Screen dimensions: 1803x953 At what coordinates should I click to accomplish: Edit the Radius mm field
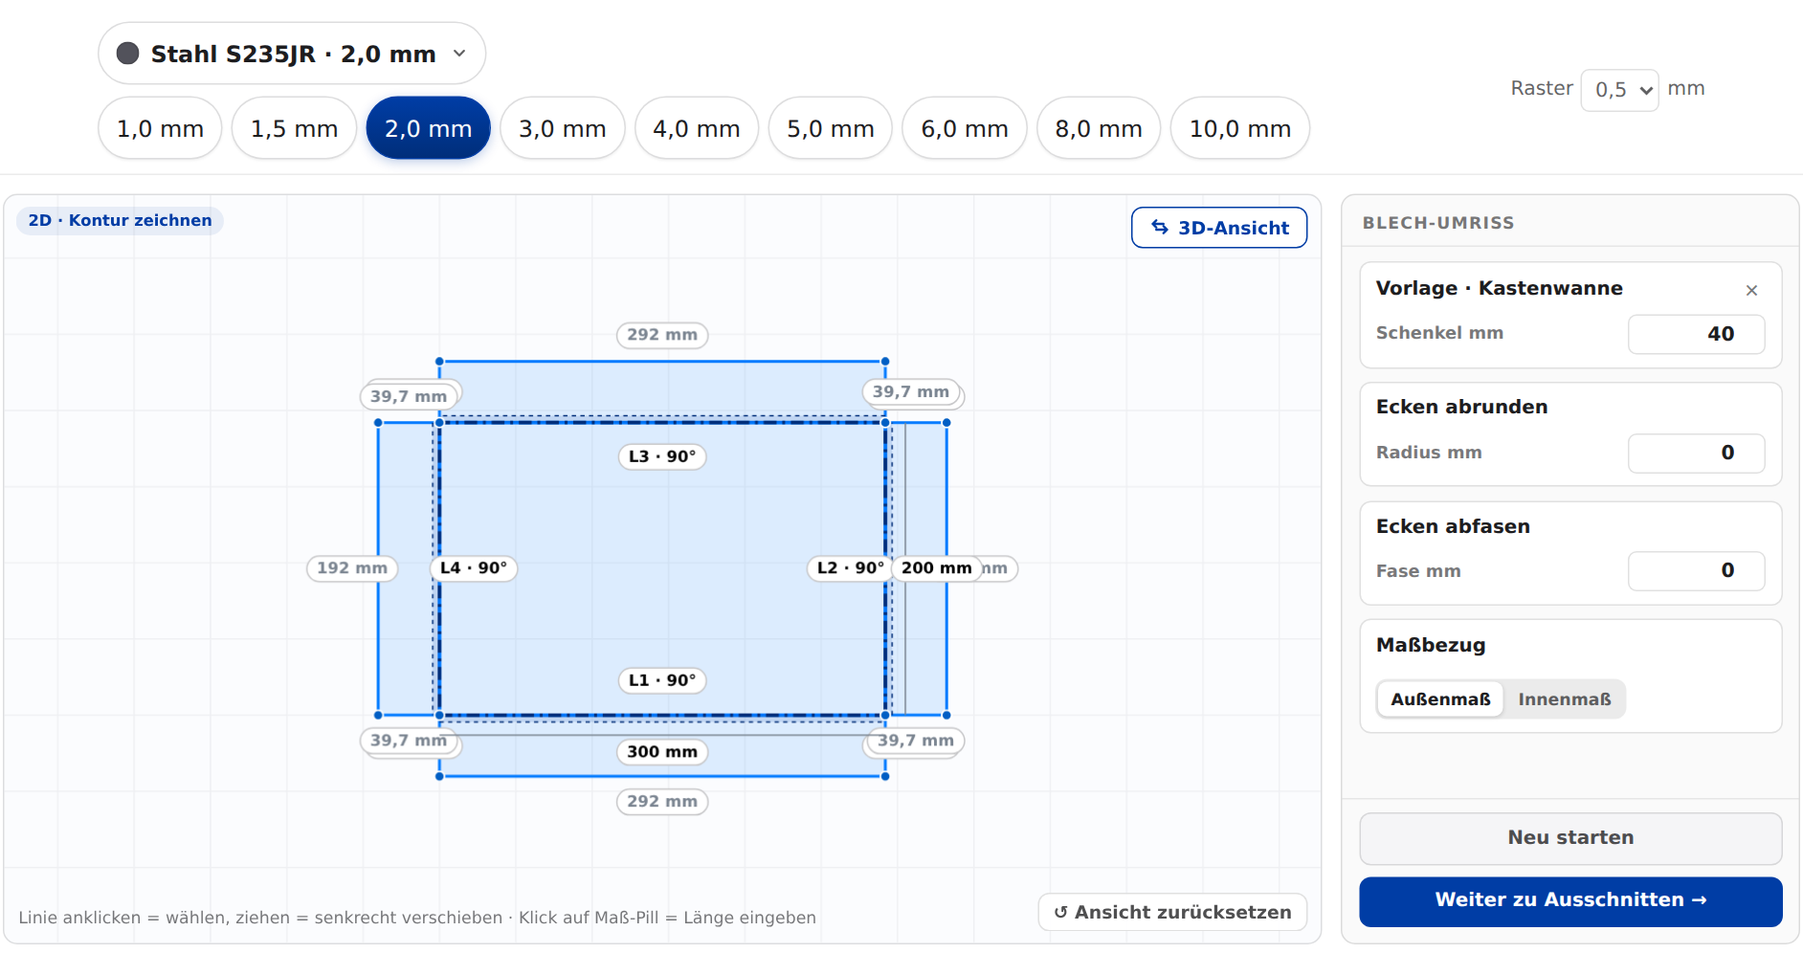tap(1697, 453)
